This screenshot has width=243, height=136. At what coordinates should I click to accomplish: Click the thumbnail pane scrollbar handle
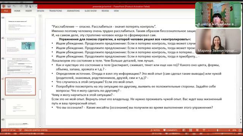pos(40,94)
